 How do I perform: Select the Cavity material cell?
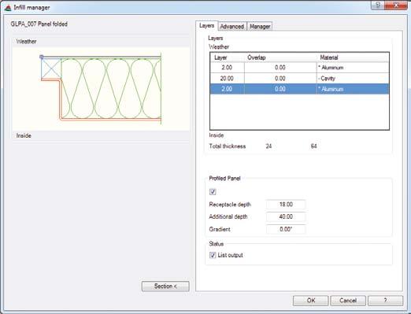point(353,79)
